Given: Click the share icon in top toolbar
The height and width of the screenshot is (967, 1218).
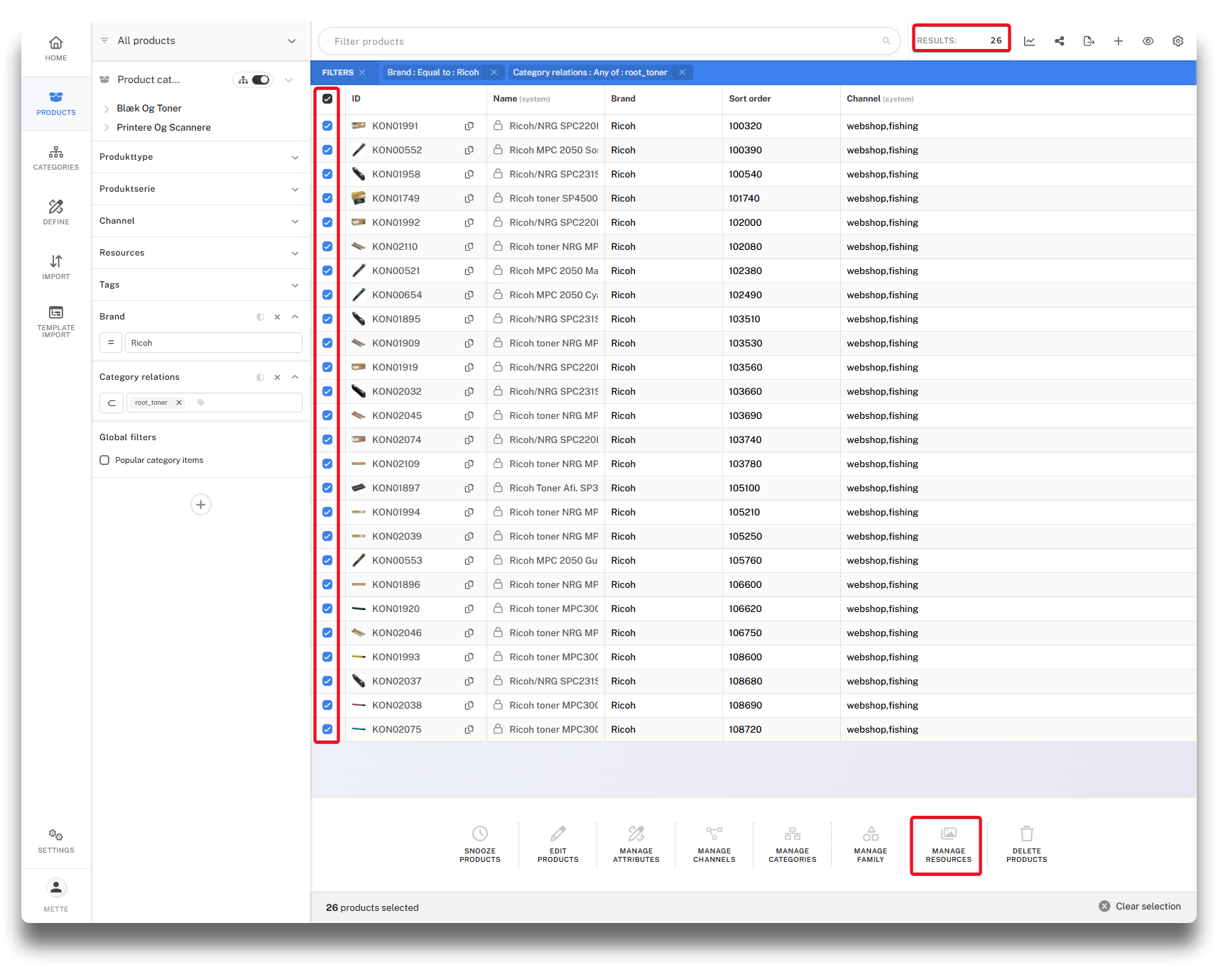Looking at the screenshot, I should (x=1059, y=41).
